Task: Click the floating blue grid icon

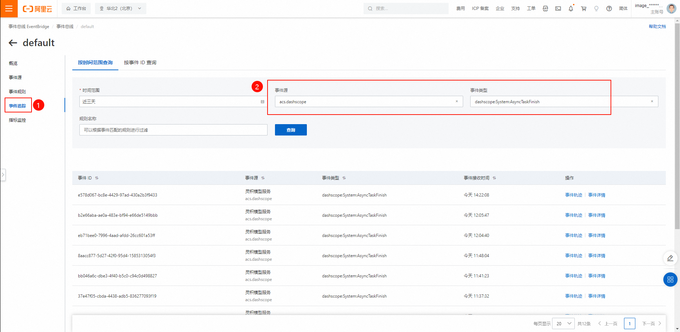Action: tap(670, 280)
